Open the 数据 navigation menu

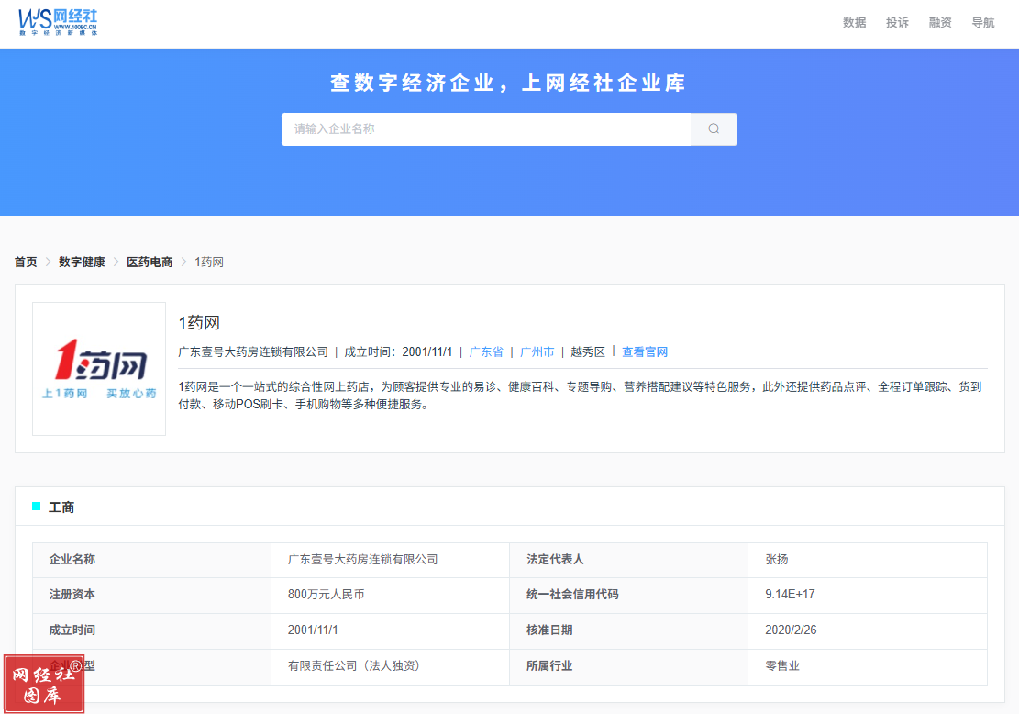point(854,23)
